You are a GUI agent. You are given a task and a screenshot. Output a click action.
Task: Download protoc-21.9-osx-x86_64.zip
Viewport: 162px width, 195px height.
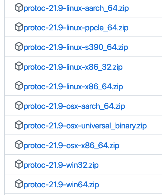point(72,145)
